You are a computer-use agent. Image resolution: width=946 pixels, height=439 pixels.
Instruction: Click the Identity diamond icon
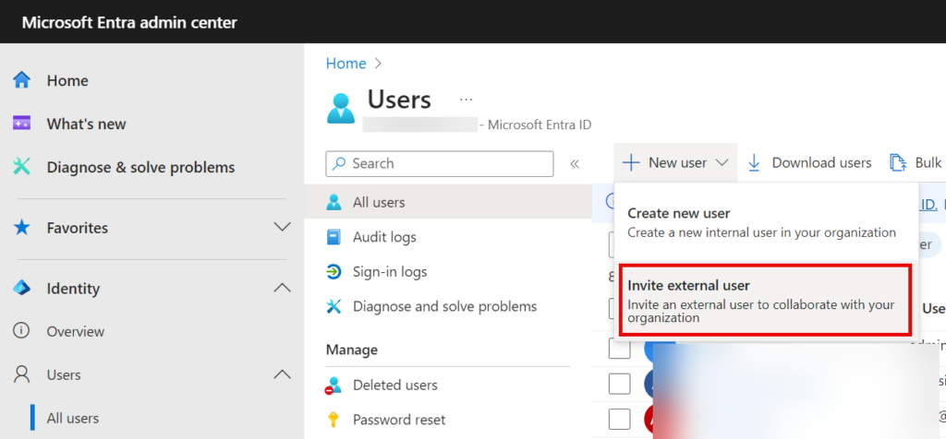[22, 288]
